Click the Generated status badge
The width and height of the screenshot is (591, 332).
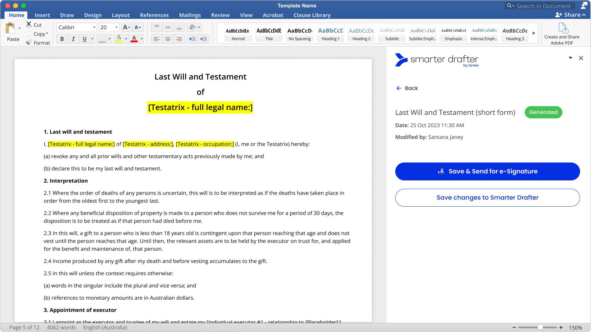(x=544, y=112)
